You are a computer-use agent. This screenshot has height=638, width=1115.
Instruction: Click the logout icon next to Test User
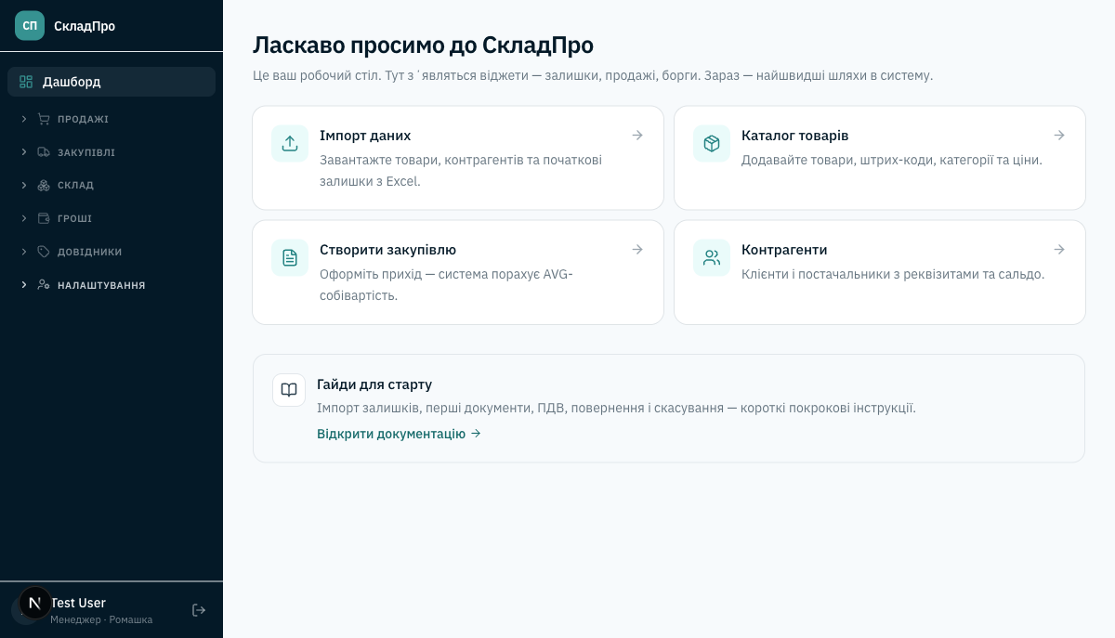click(x=199, y=610)
